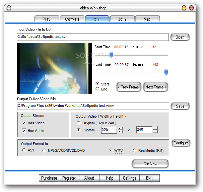Click the output cutted video file field
The width and height of the screenshot is (203, 192).
point(93,106)
